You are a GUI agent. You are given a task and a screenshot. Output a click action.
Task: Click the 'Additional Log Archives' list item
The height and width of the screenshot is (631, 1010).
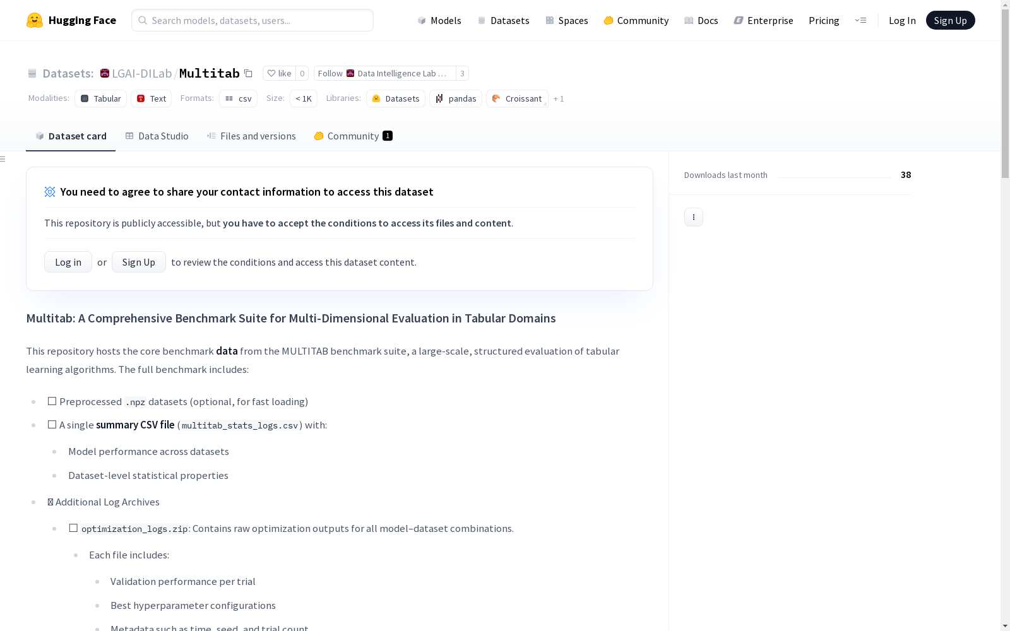click(104, 502)
